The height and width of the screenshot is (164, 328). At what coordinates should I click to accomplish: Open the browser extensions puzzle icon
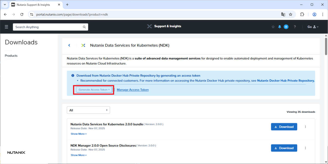pos(302,14)
